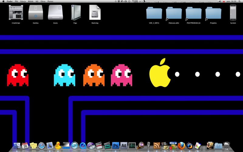Launch Cyberduck yellow duck in Dock
This screenshot has height=152, width=243.
tap(58, 146)
